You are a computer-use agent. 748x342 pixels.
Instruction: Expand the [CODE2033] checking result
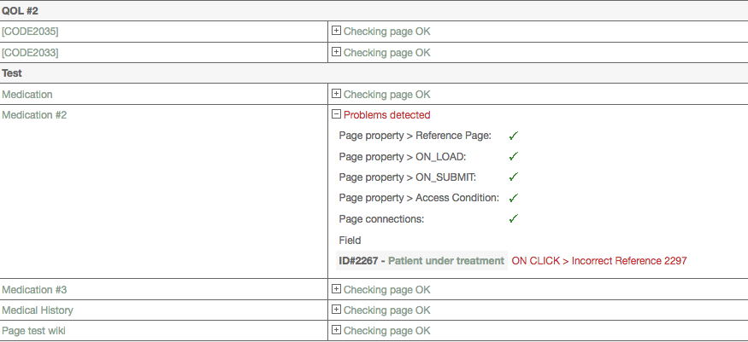[x=336, y=53]
